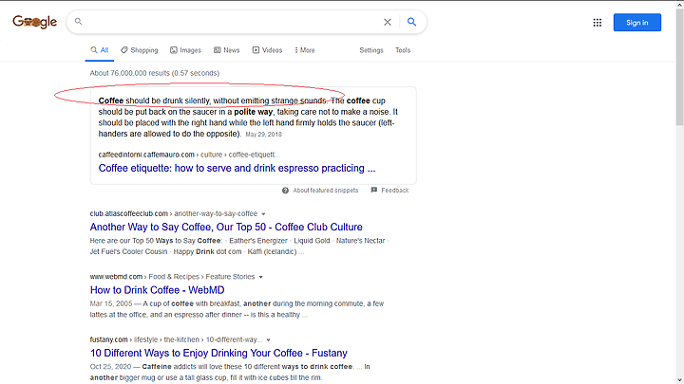Click the results count text

tap(155, 73)
